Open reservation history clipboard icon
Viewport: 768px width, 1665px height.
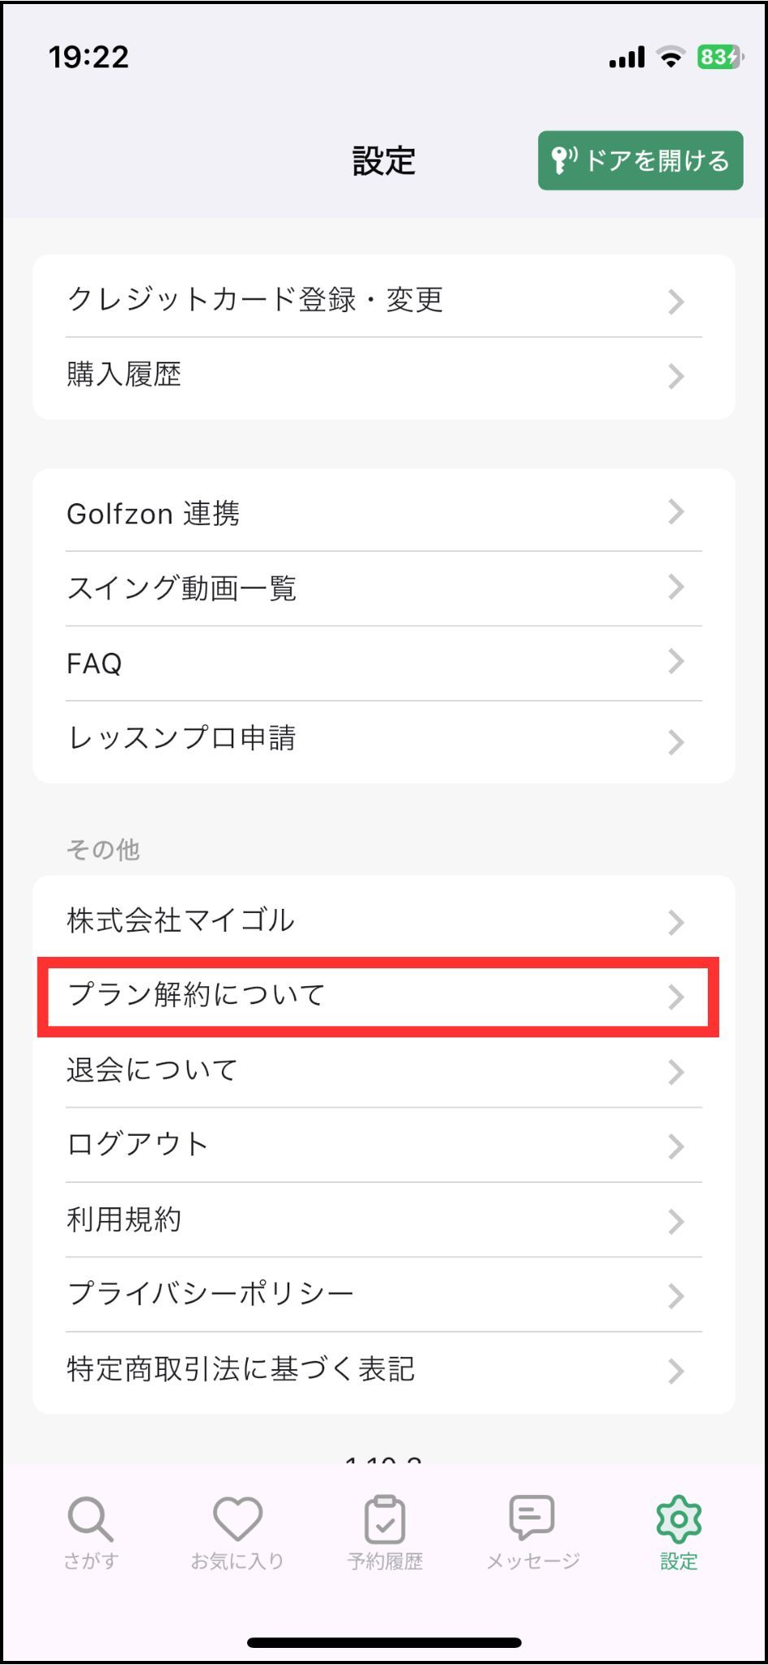(384, 1519)
